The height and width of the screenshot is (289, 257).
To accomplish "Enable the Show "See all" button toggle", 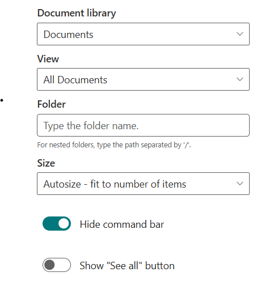I will (57, 265).
